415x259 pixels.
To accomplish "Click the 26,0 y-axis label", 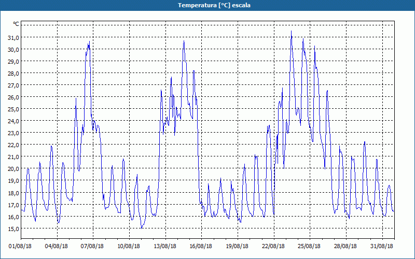I will pyautogui.click(x=13, y=97).
